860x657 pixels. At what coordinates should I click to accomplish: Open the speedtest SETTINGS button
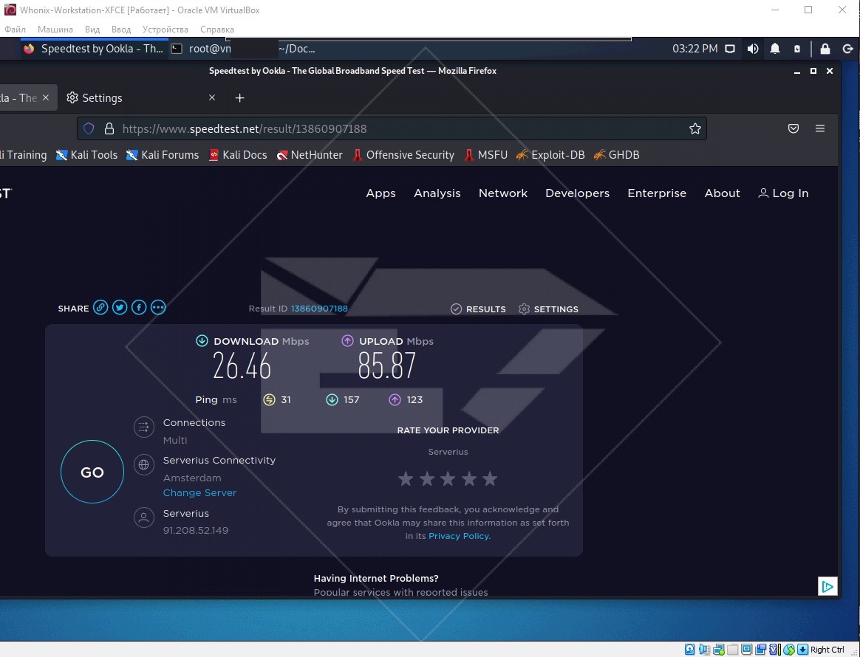pos(548,309)
